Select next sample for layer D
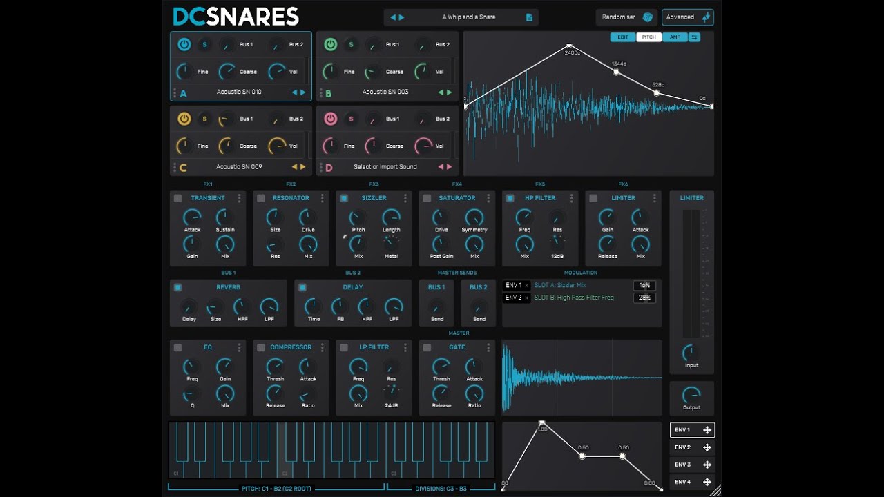This screenshot has width=884, height=497. (449, 166)
